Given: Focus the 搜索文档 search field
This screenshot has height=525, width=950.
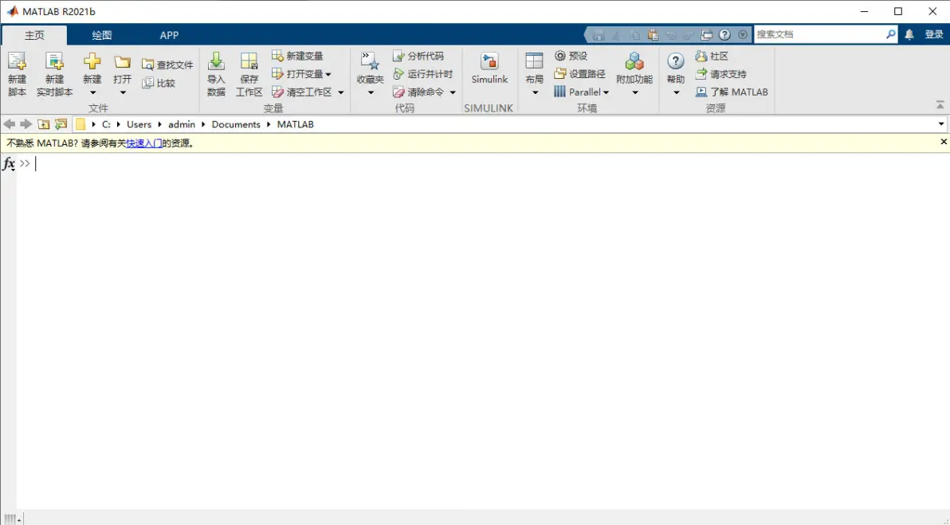Looking at the screenshot, I should click(x=820, y=34).
